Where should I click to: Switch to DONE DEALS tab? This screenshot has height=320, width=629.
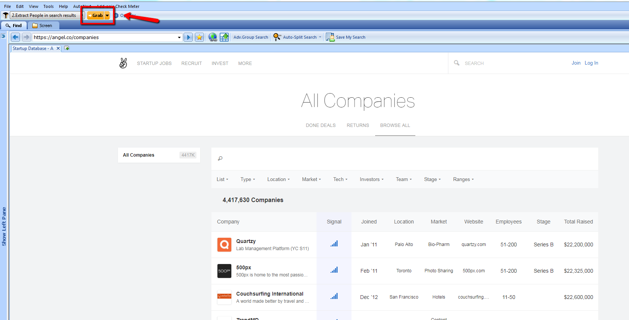point(321,125)
